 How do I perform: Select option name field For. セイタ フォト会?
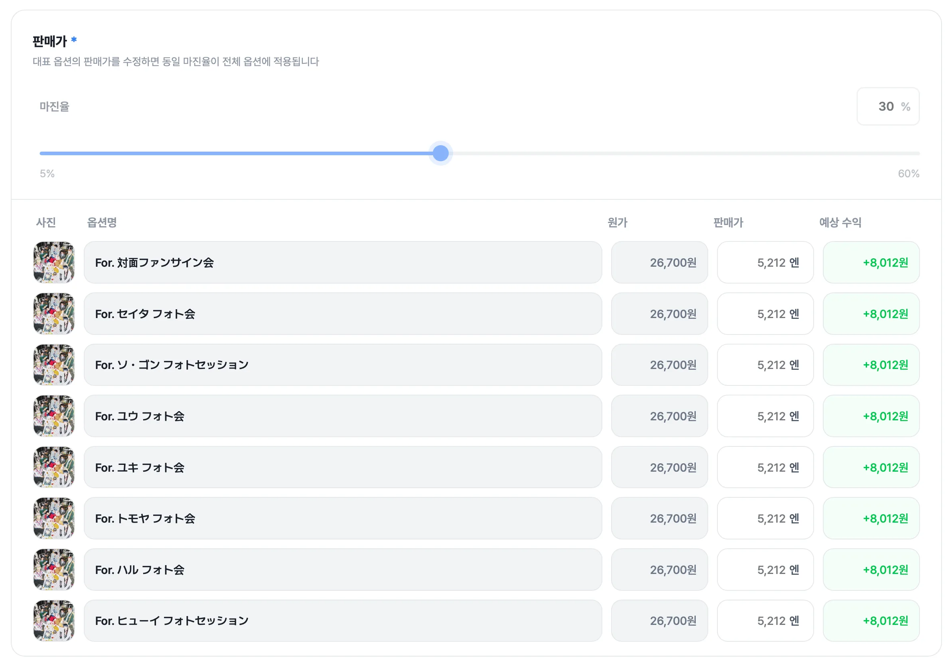point(343,314)
